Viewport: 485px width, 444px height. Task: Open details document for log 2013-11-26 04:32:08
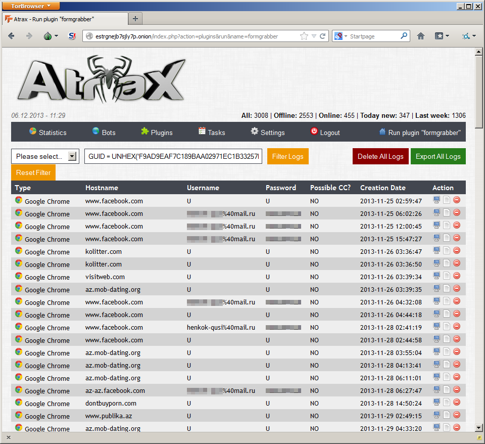click(x=446, y=301)
